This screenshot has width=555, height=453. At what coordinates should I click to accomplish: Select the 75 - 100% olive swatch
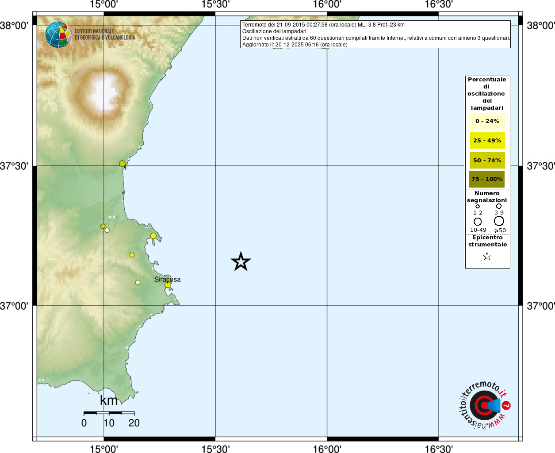coord(487,179)
